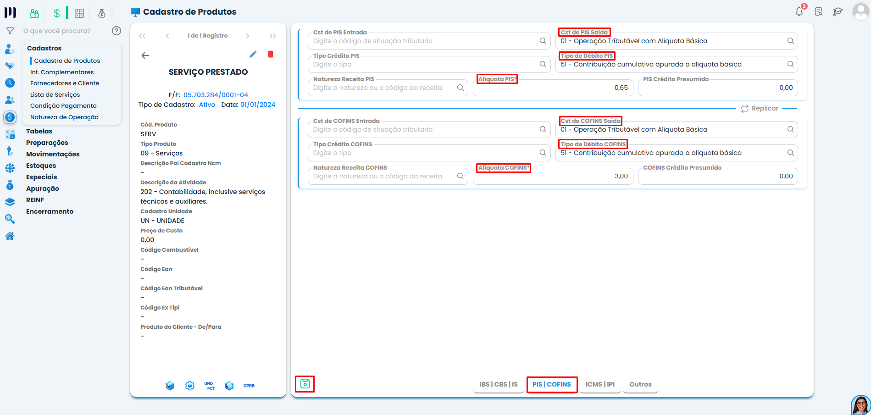Expand the Movimentações menu section
Image resolution: width=871 pixels, height=415 pixels.
tap(53, 154)
